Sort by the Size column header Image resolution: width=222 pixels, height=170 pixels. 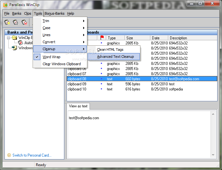click(137, 38)
